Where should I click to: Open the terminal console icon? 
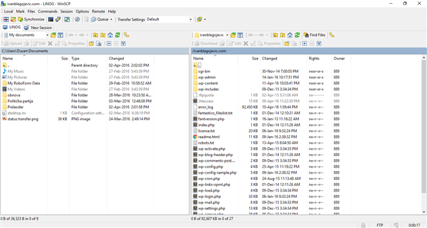[x=51, y=19]
